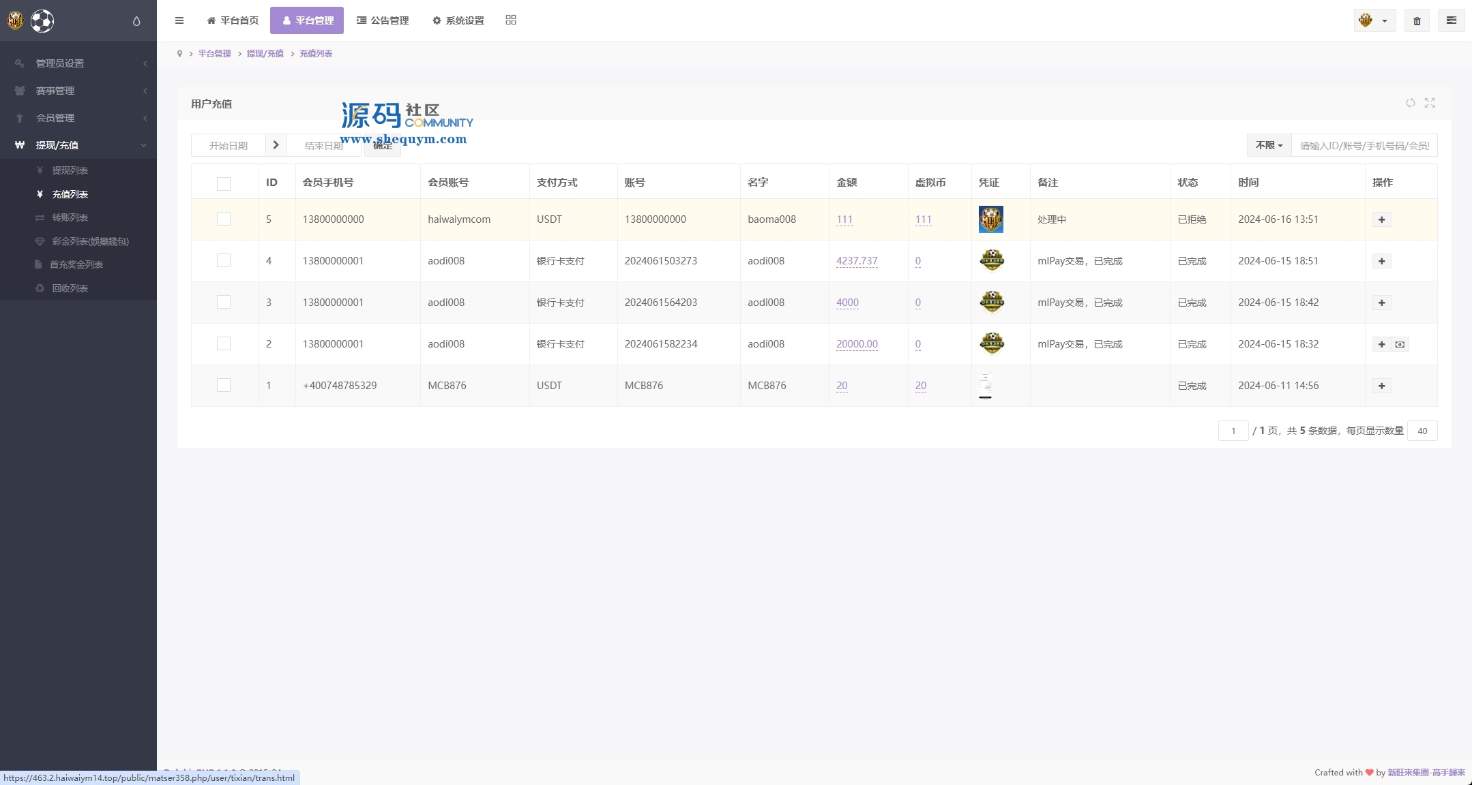Select the 平台管理 top menu
This screenshot has height=785, width=1472.
307,20
